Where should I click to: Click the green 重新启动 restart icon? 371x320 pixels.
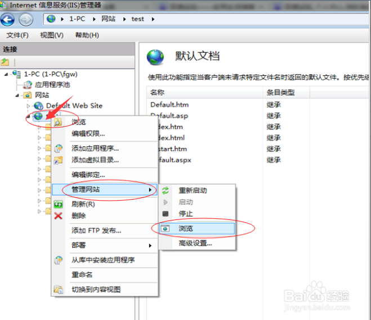click(166, 191)
